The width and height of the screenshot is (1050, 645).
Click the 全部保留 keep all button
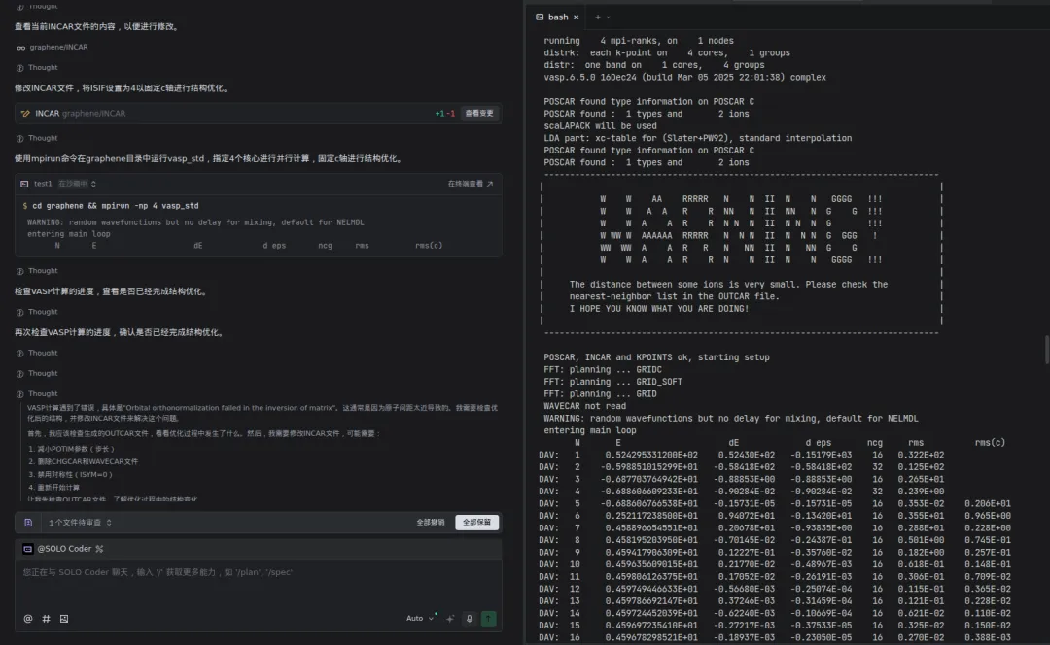(476, 523)
